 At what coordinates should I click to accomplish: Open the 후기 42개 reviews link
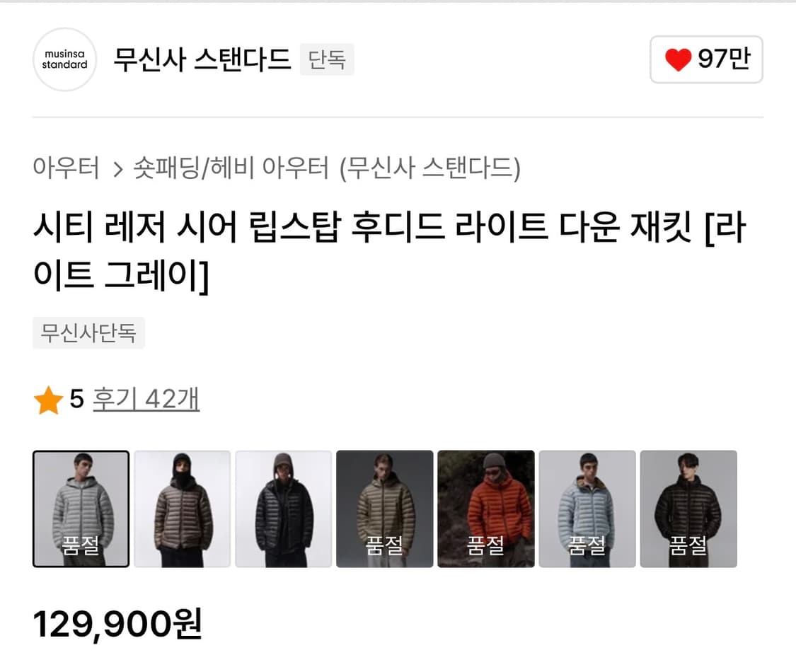pos(146,399)
